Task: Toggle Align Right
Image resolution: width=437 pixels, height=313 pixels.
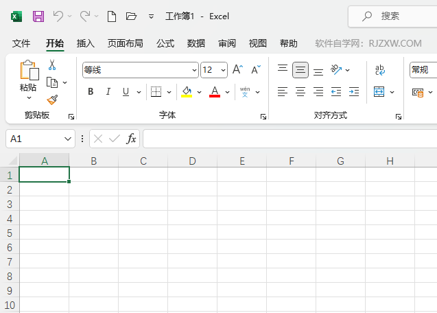Action: coord(318,91)
